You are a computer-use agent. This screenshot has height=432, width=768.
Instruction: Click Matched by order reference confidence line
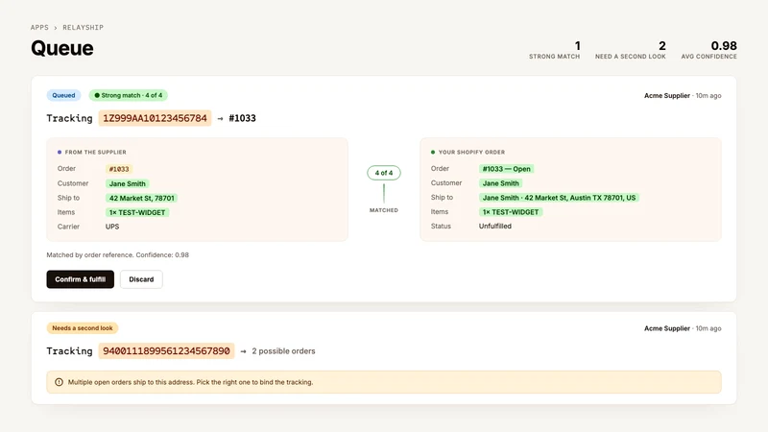point(117,254)
